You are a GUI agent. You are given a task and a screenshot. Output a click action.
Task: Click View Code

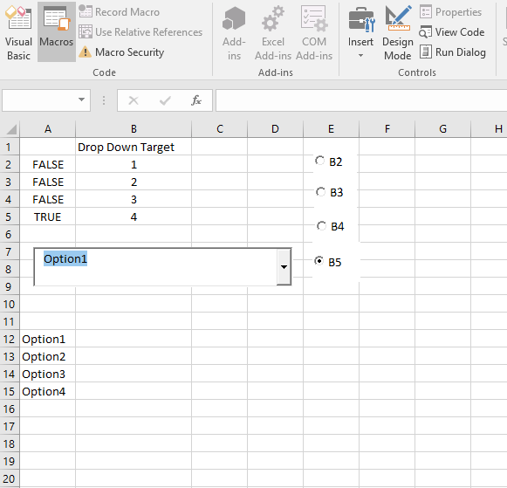pyautogui.click(x=452, y=32)
